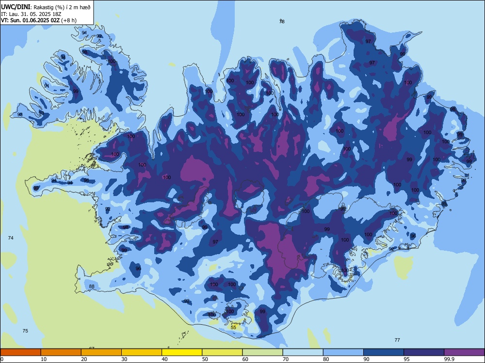Click the '78' humidity value north of Iceland
Screen dimensions: 485x363
(x=282, y=21)
